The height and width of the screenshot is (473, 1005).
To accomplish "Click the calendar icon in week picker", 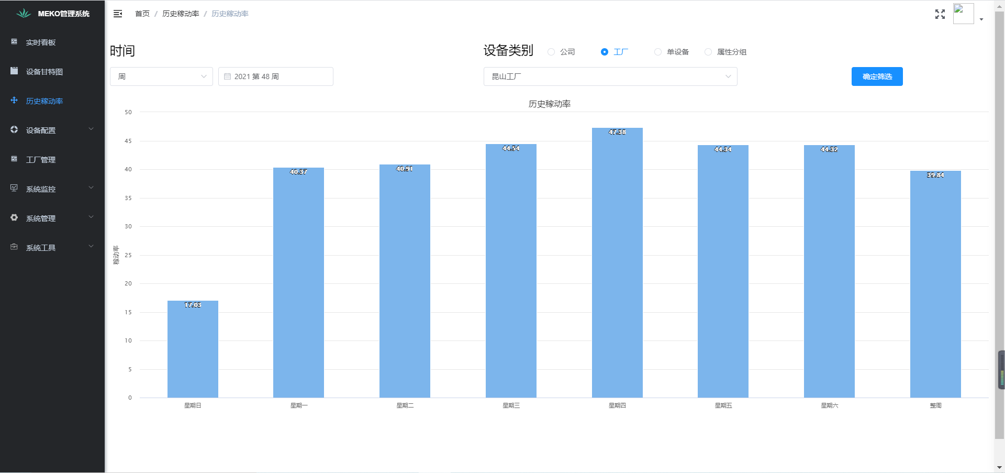I will pyautogui.click(x=227, y=76).
